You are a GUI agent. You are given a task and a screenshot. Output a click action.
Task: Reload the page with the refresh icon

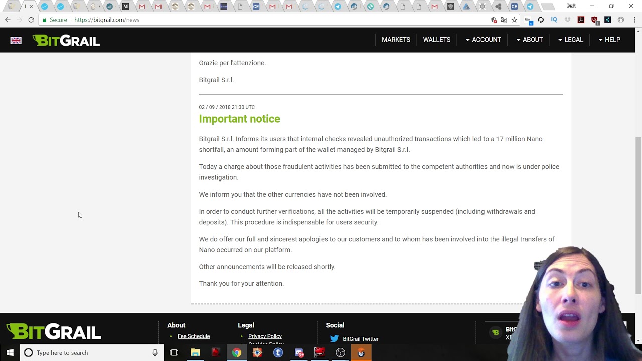click(x=31, y=20)
